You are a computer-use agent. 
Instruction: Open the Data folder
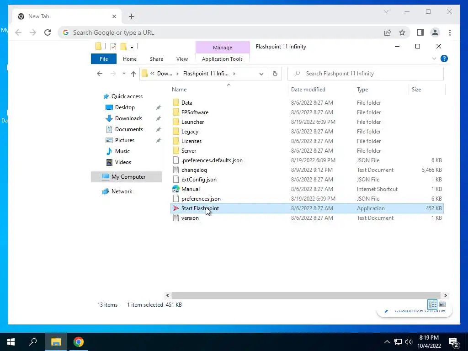pos(187,103)
